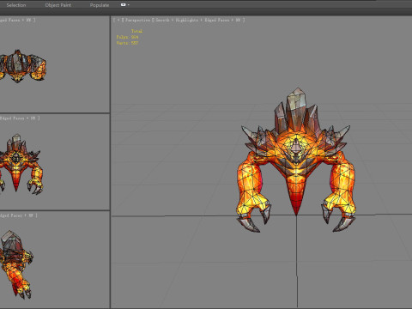The height and width of the screenshot is (309, 412).
Task: Select the monster in the top-left viewport
Action: click(22, 66)
